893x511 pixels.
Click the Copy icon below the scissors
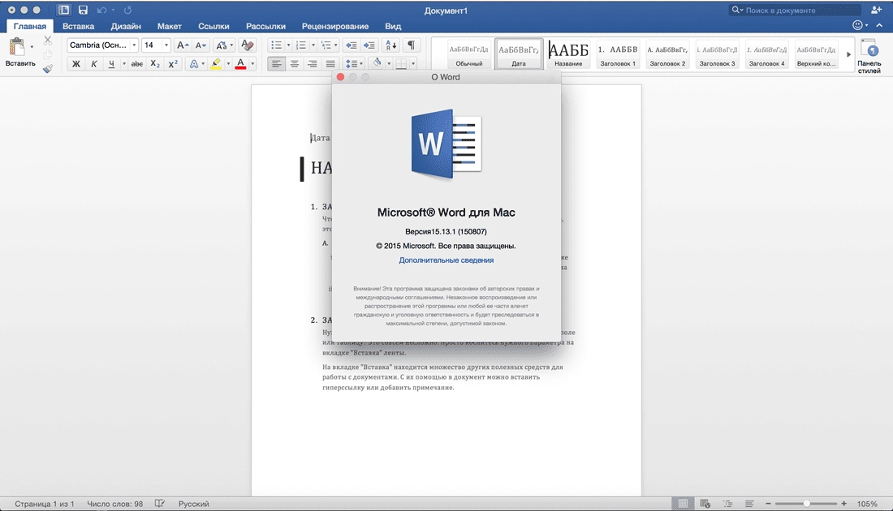(48, 54)
